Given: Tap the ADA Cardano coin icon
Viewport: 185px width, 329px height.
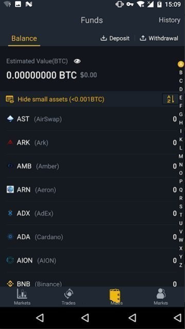Looking at the screenshot, I should click(x=10, y=237).
